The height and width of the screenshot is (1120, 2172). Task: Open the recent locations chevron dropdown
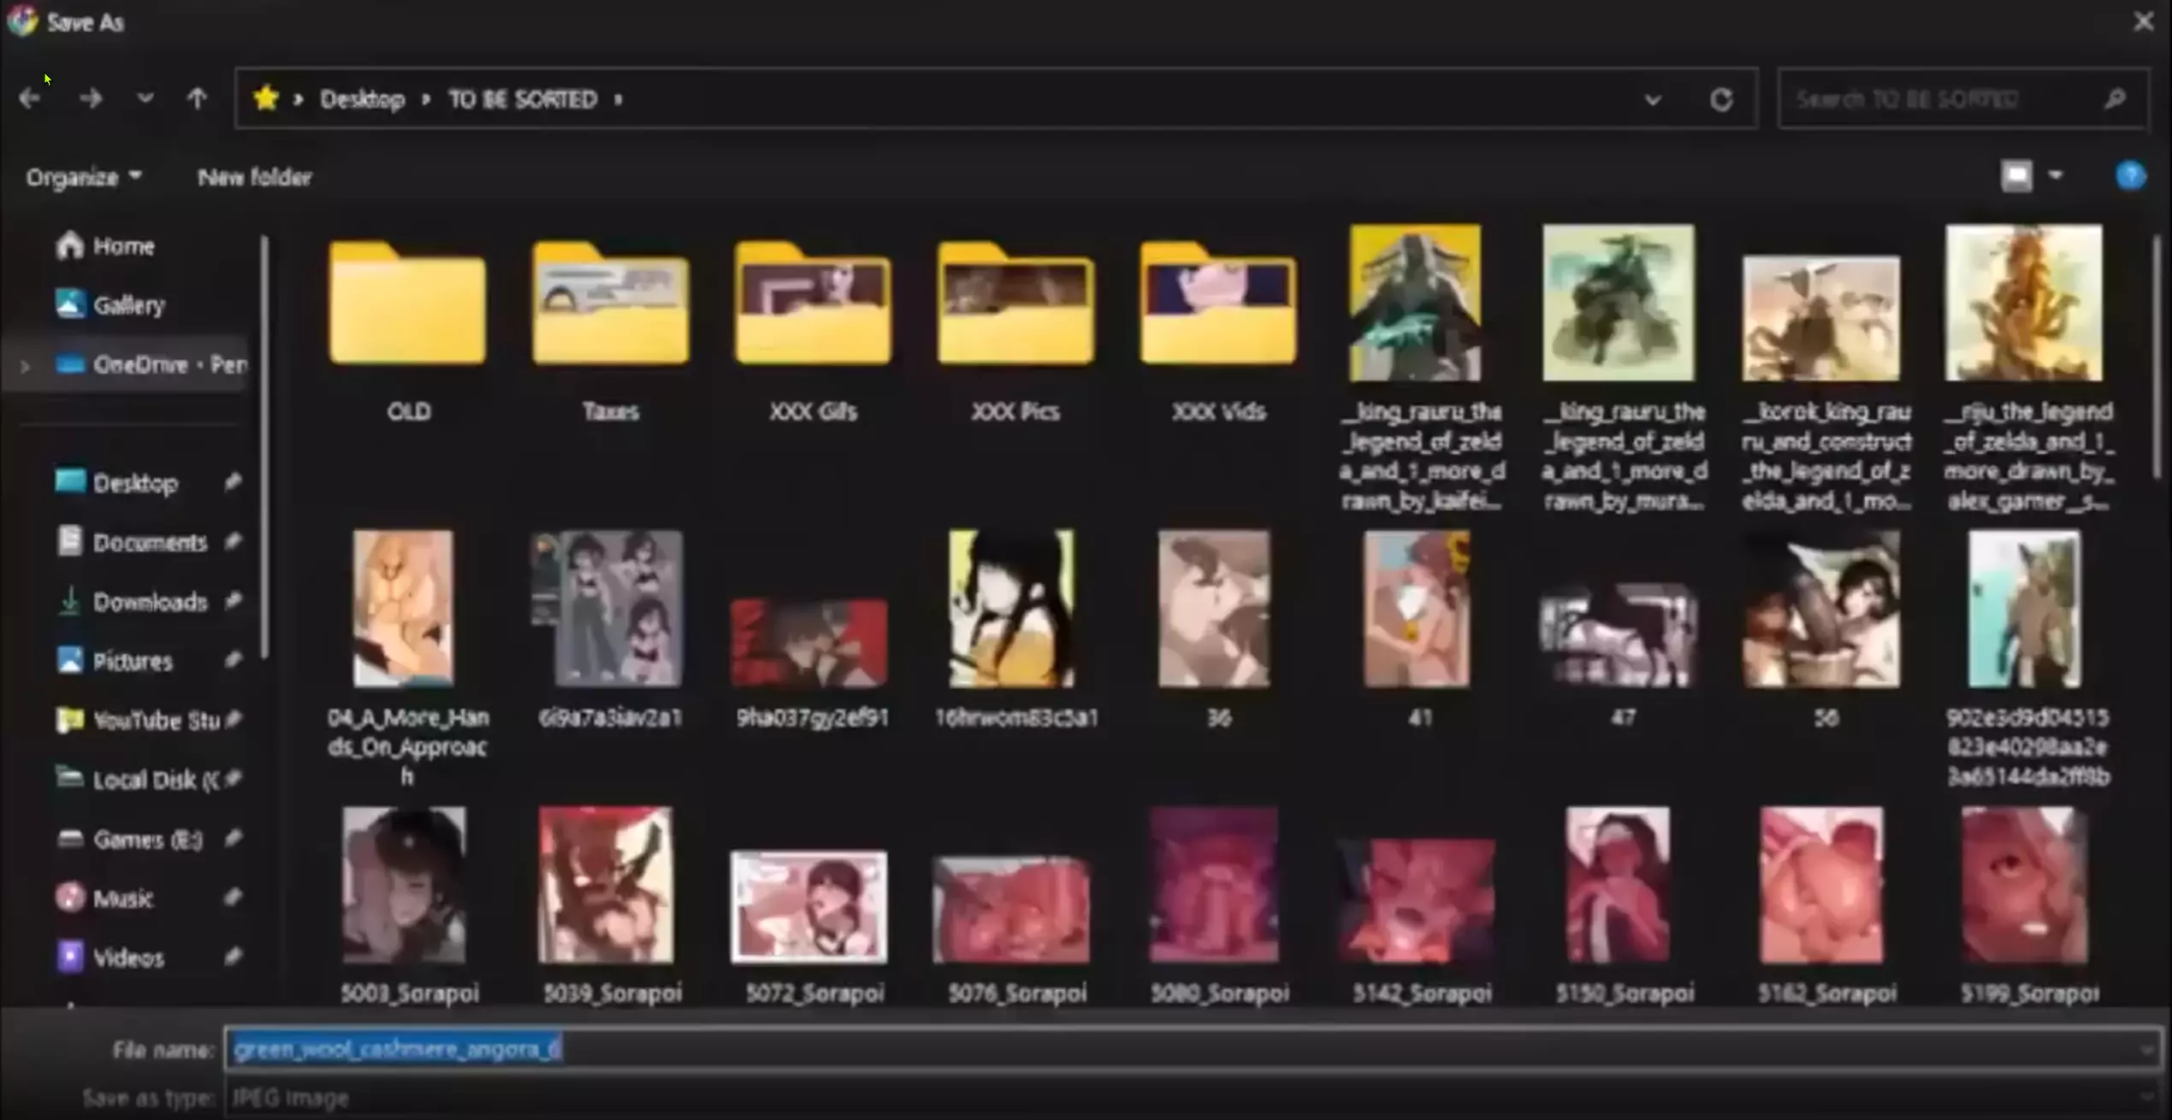click(x=145, y=98)
